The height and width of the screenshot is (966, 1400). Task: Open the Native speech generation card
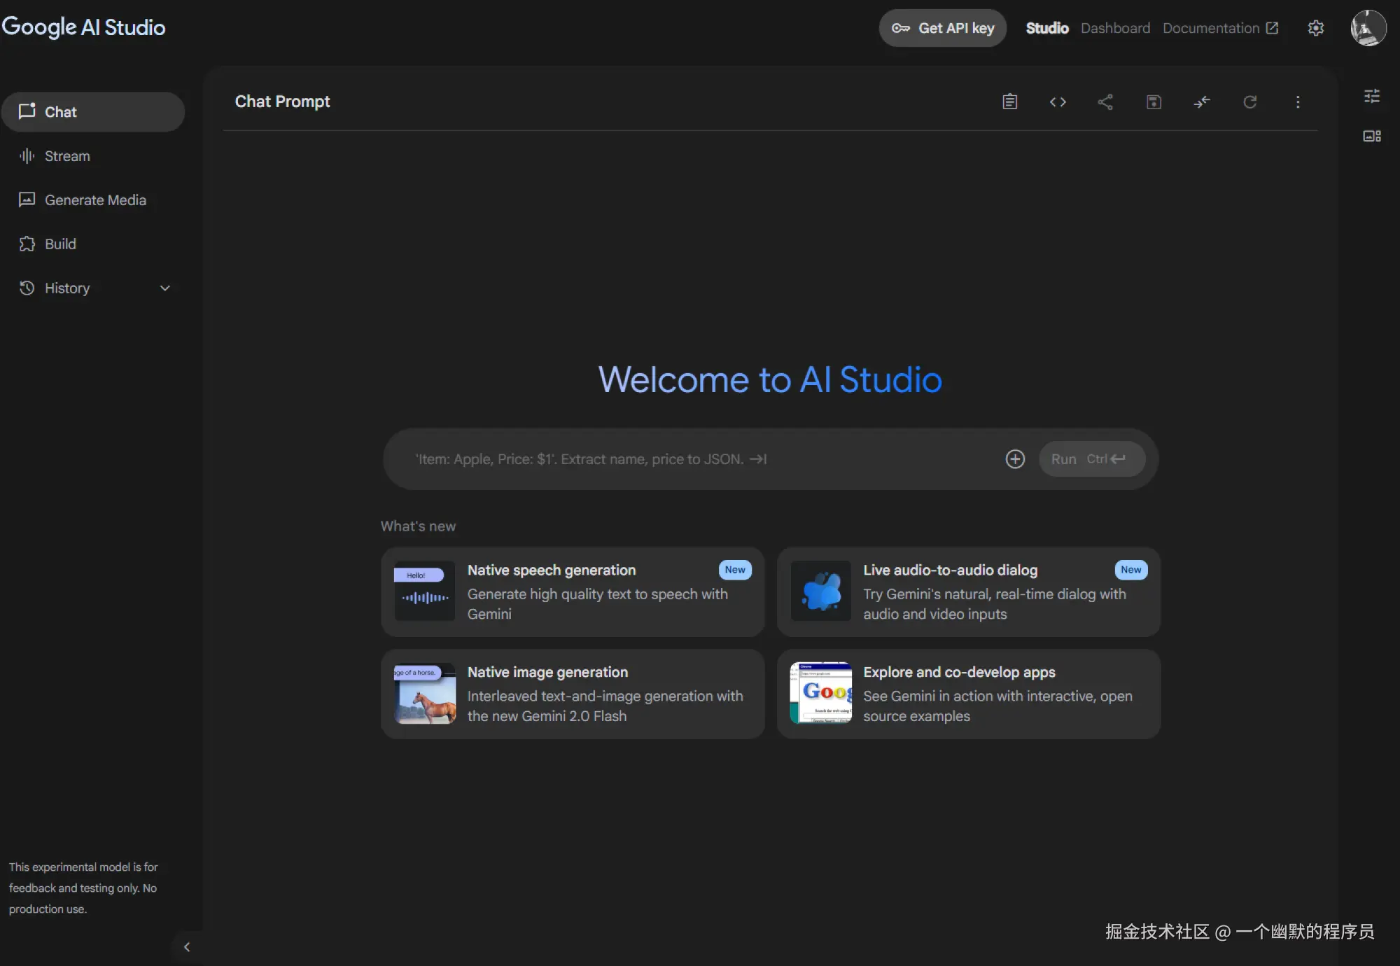573,591
